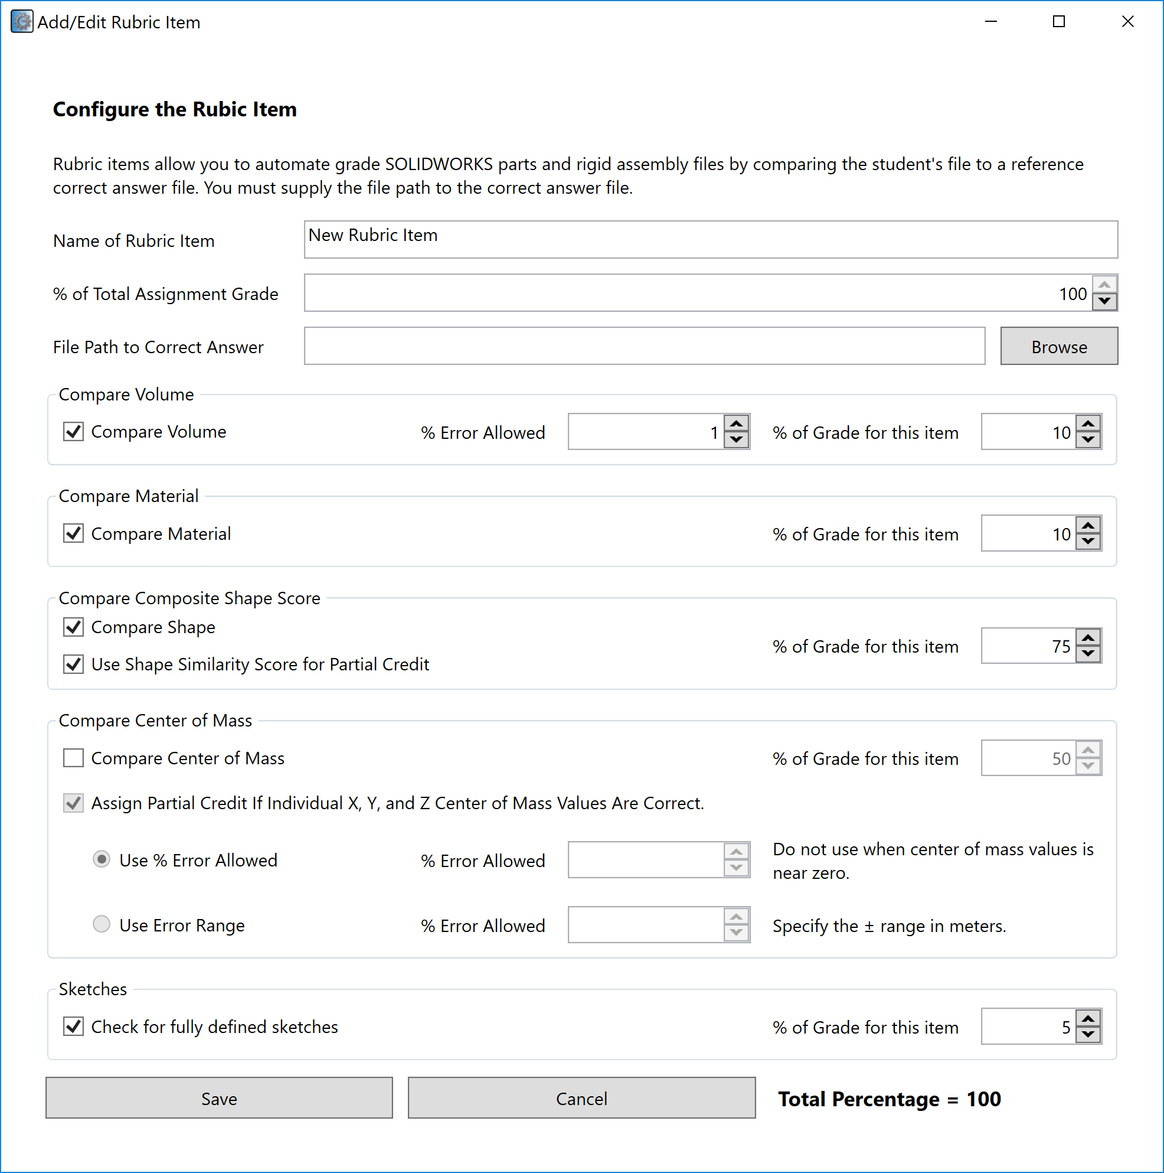This screenshot has width=1164, height=1173.
Task: Select the Use Error Range radio button
Action: [102, 924]
